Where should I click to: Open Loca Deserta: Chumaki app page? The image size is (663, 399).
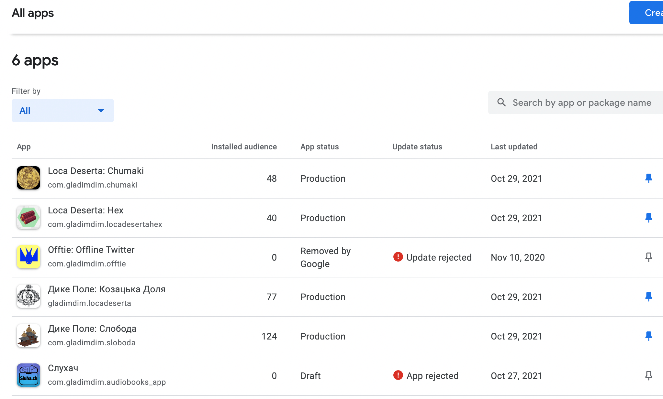pos(96,171)
